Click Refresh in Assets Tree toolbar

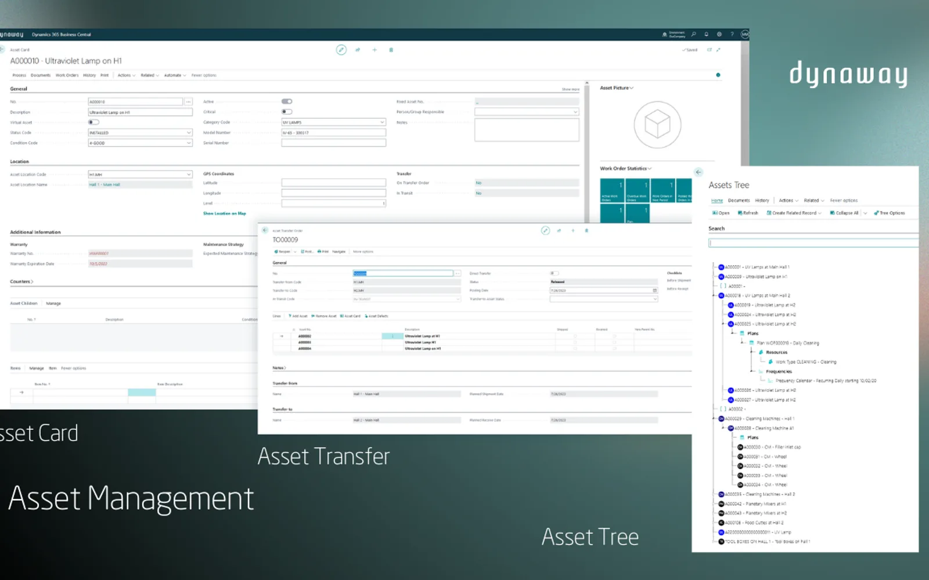(748, 213)
